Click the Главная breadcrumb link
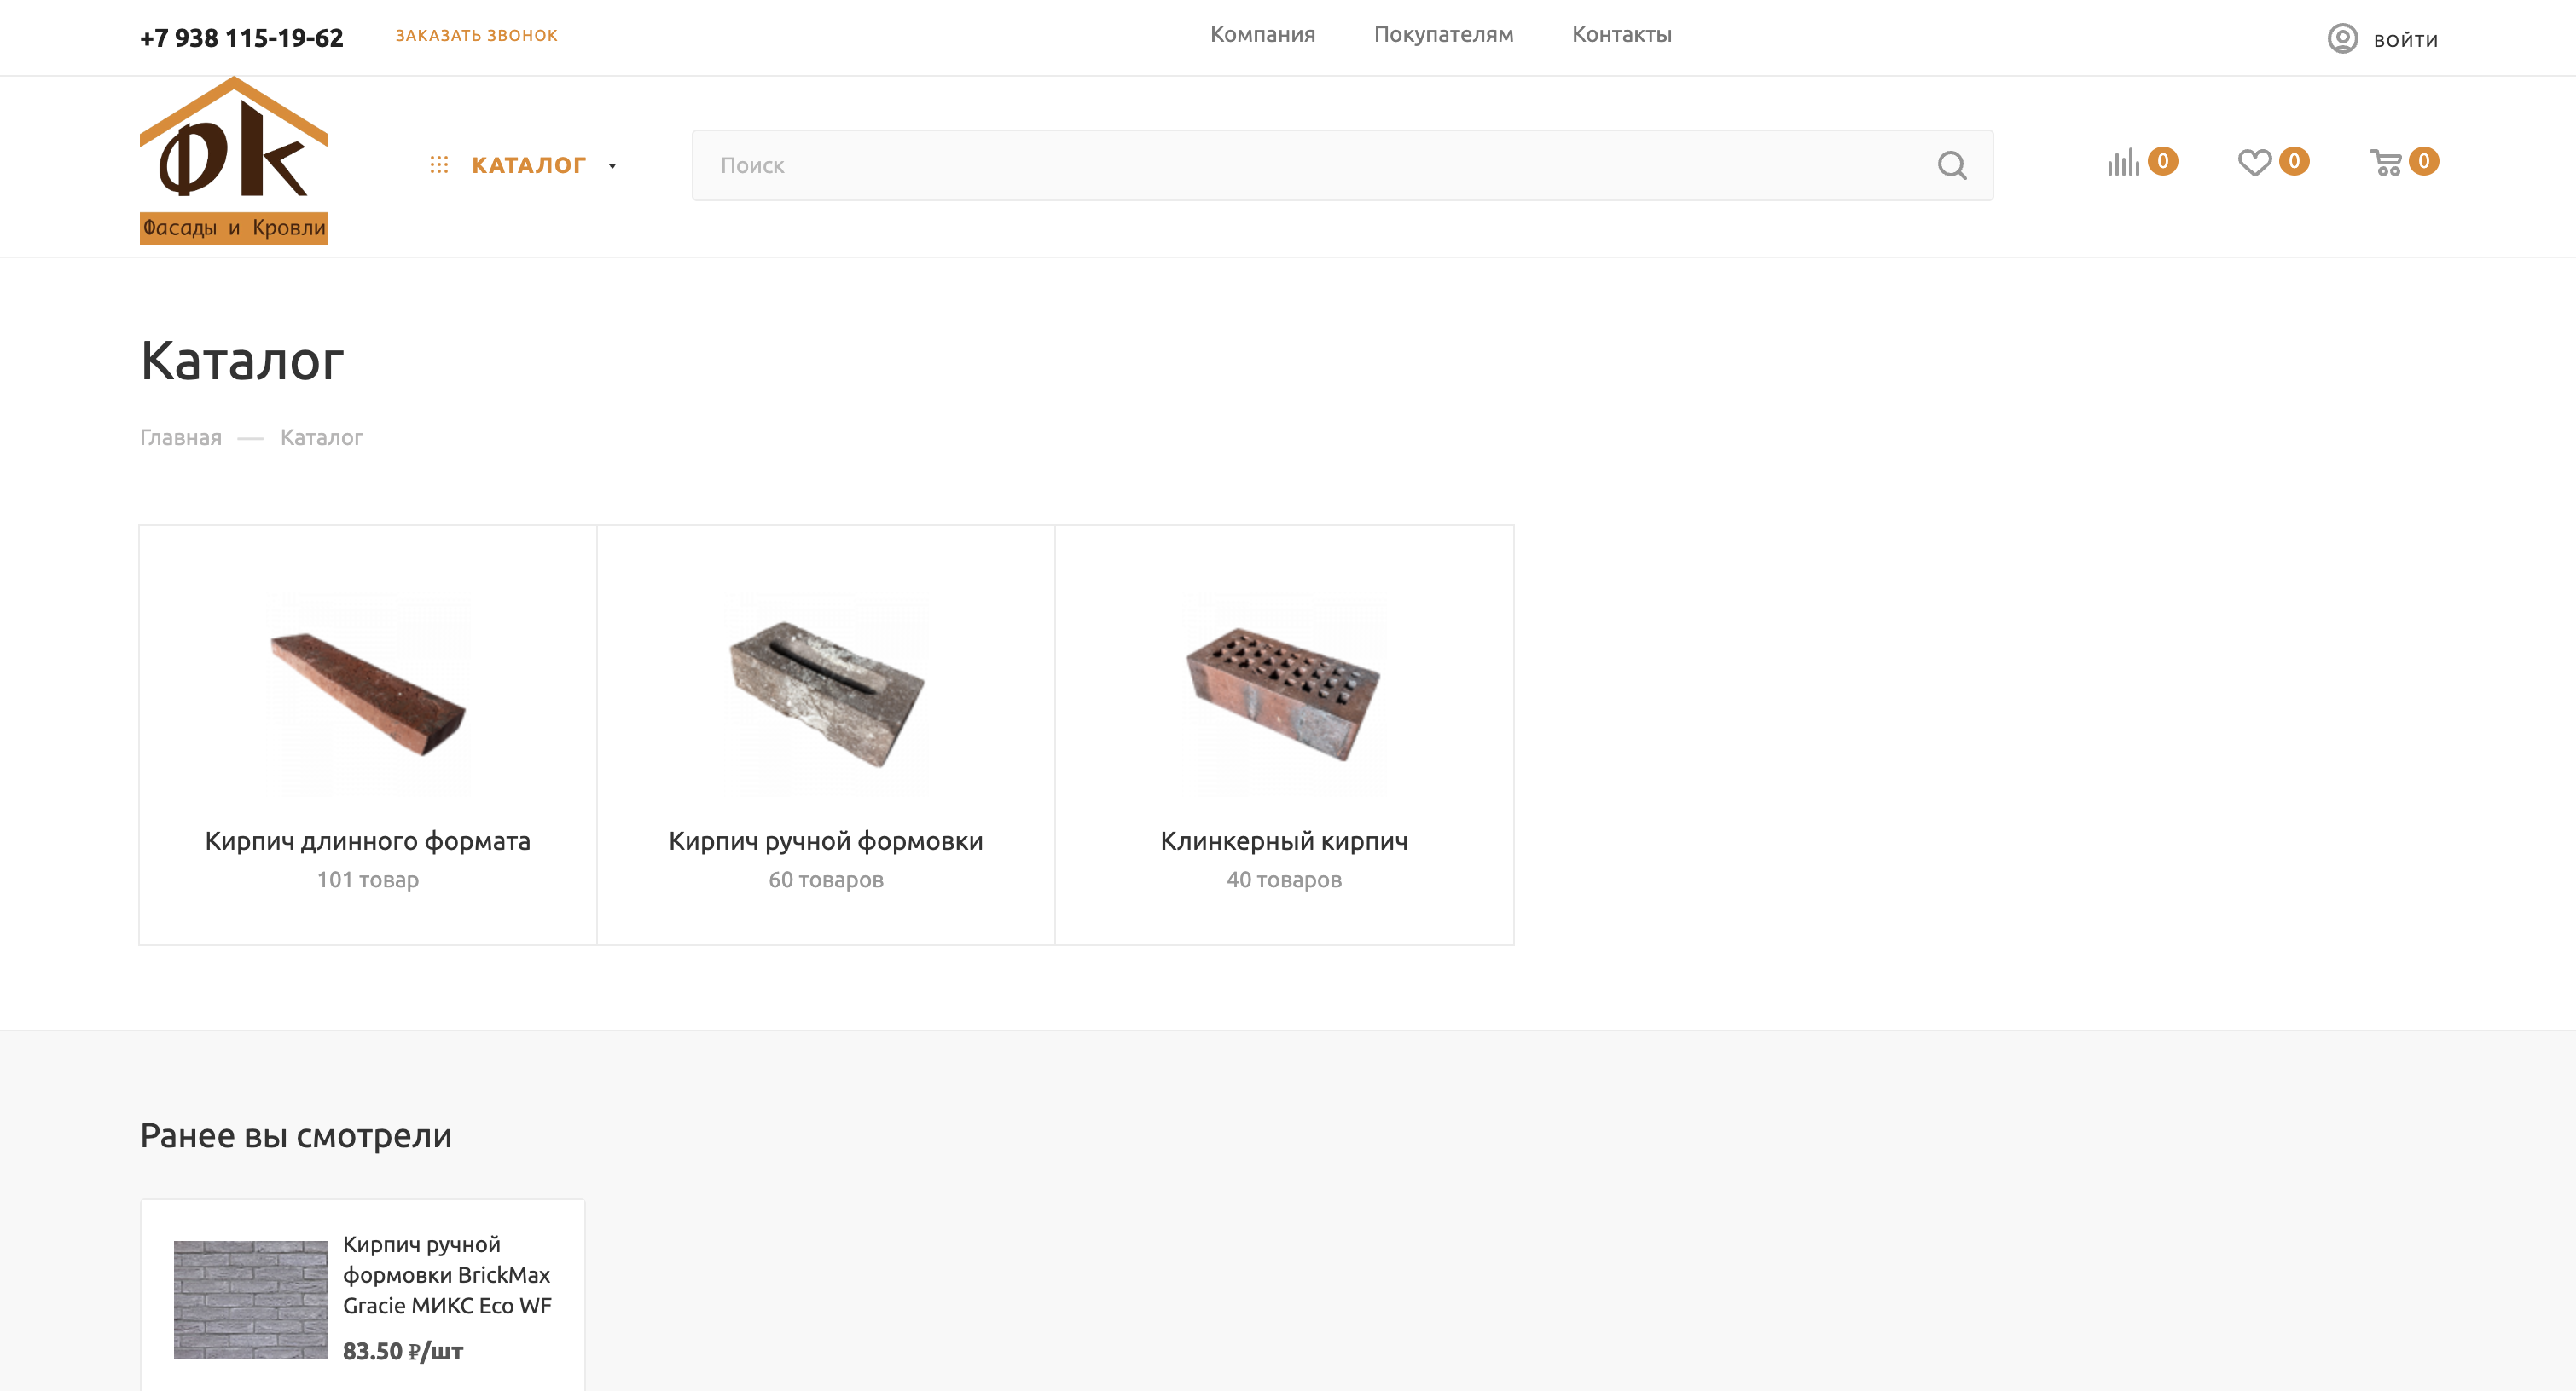Screen dimensions: 2576x1391 point(180,438)
